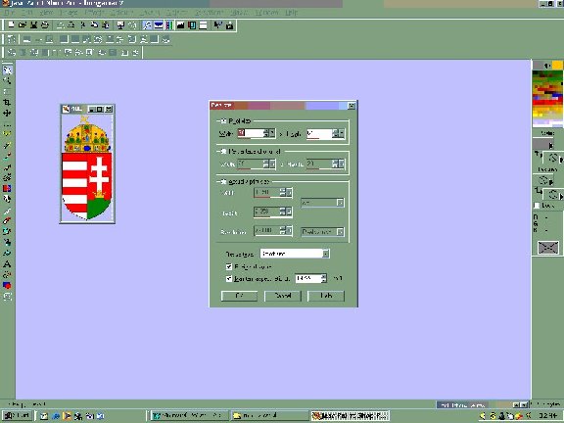Select the Dropper tool
Screen dimensions: 564x423
[7, 156]
